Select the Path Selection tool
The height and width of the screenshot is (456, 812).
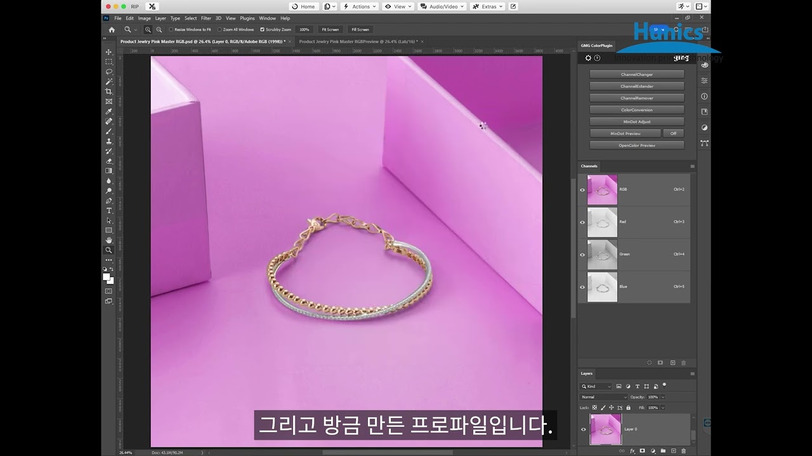point(108,220)
